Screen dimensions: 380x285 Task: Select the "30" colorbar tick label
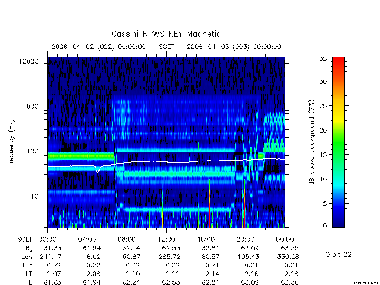click(323, 81)
